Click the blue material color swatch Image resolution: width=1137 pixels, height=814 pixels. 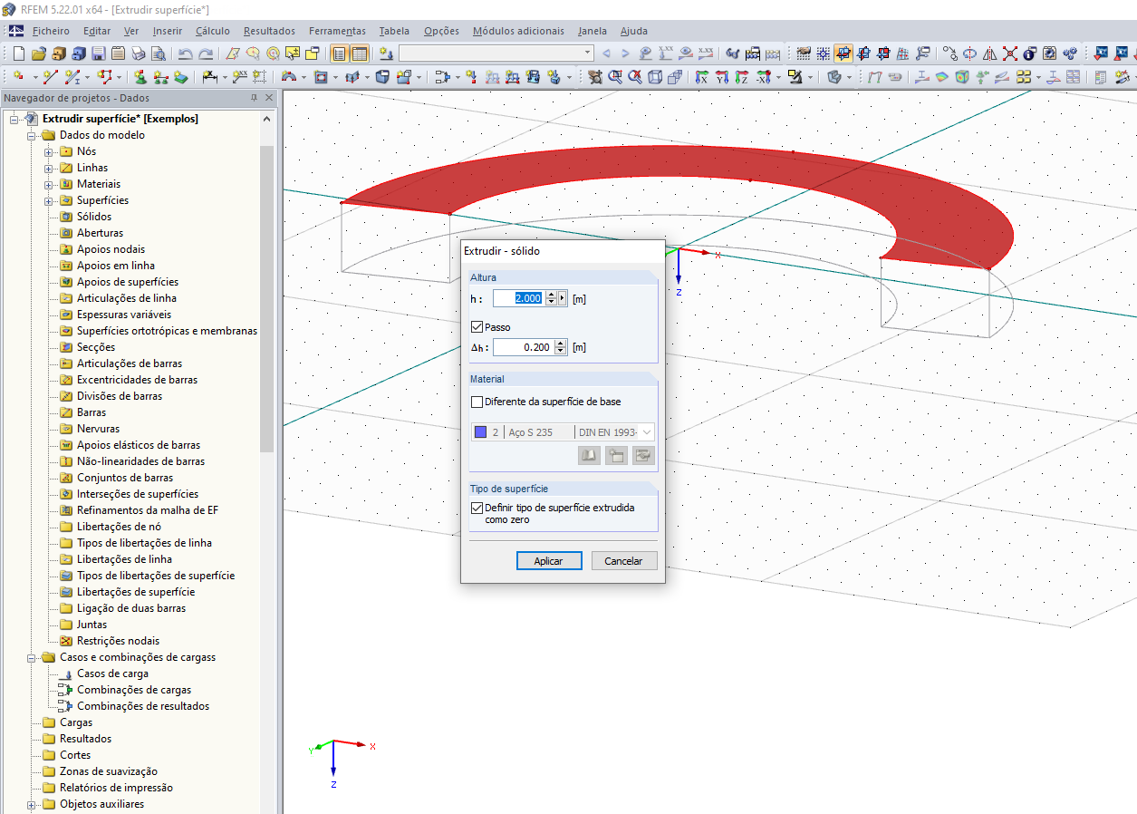[480, 432]
